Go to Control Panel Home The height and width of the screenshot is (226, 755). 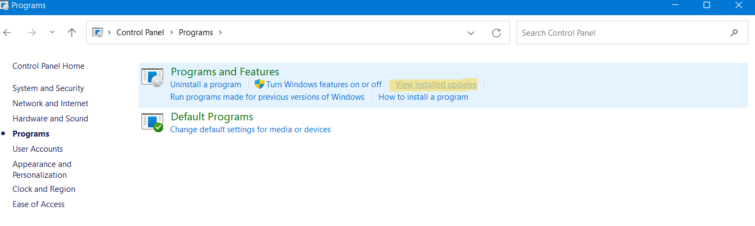pyautogui.click(x=48, y=66)
